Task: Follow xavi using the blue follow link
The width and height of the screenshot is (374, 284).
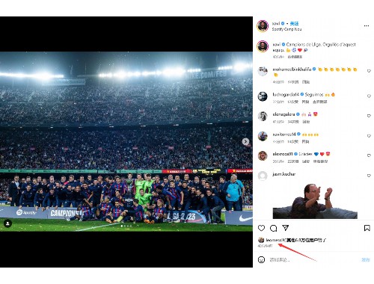Action: [x=294, y=23]
